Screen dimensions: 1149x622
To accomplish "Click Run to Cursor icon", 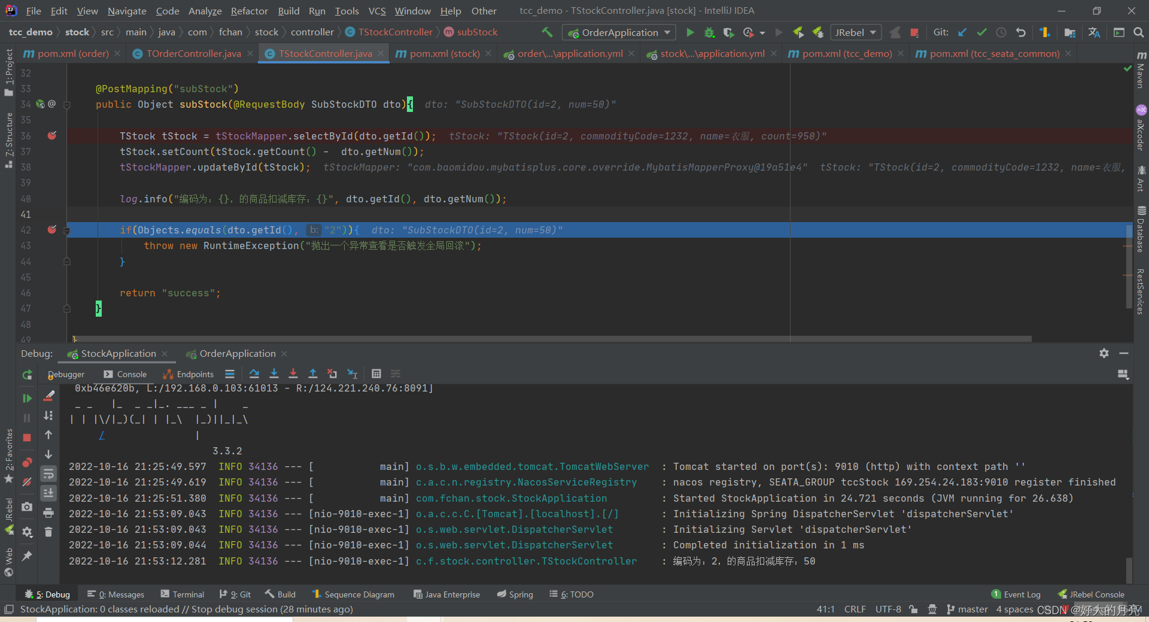I will (x=352, y=374).
